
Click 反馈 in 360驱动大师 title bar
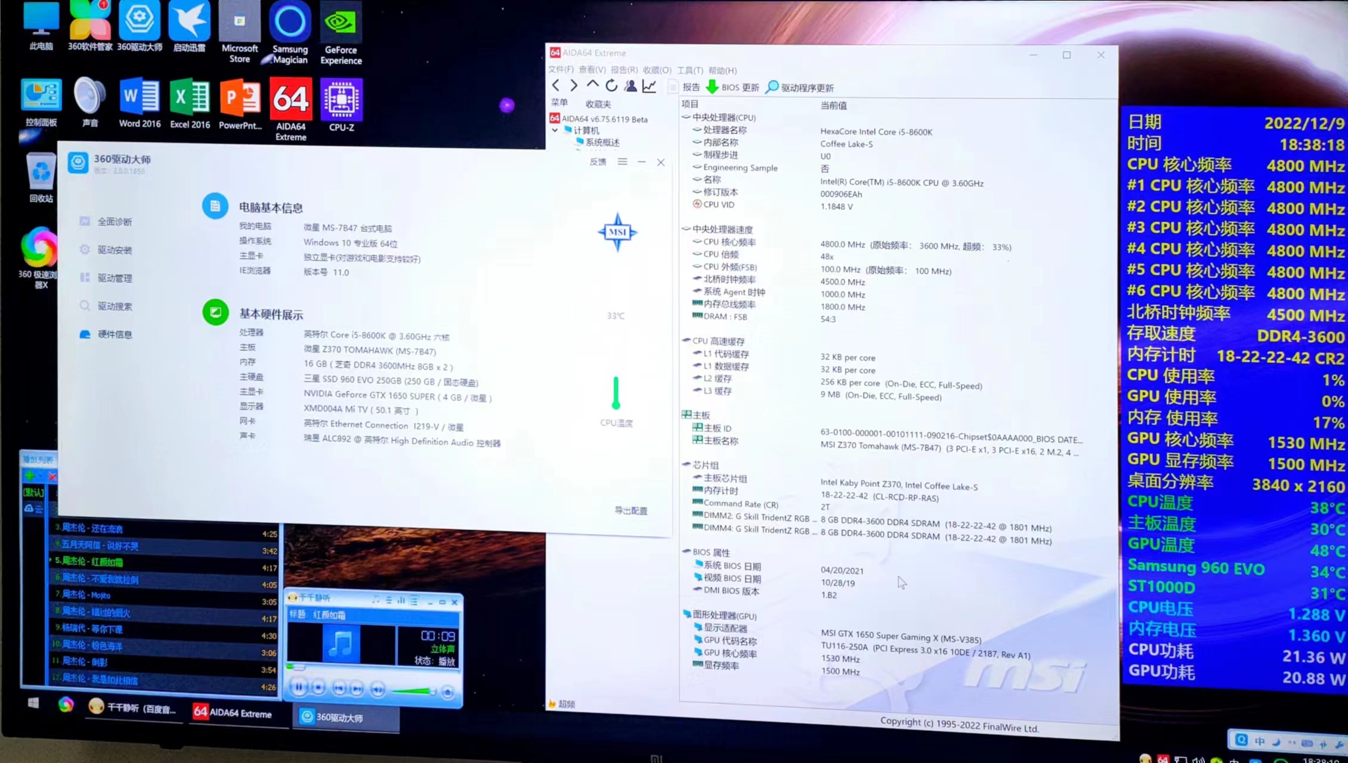(x=598, y=162)
